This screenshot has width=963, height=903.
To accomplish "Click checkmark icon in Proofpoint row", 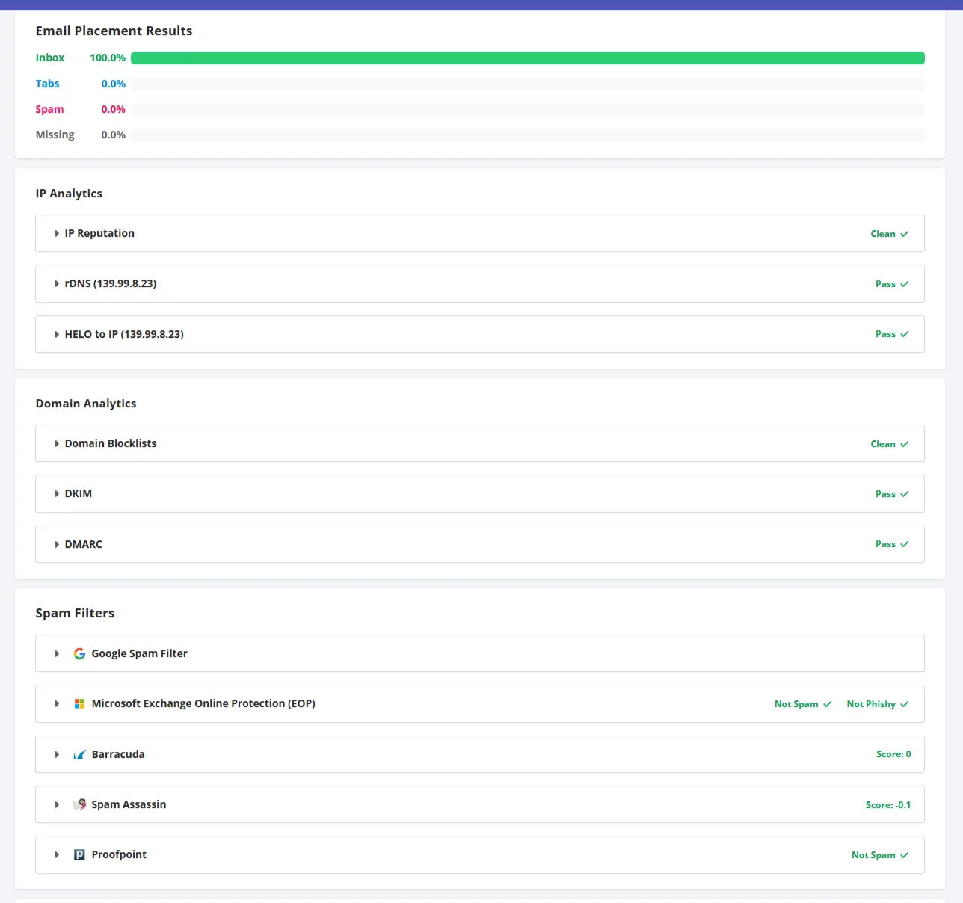I will 904,855.
